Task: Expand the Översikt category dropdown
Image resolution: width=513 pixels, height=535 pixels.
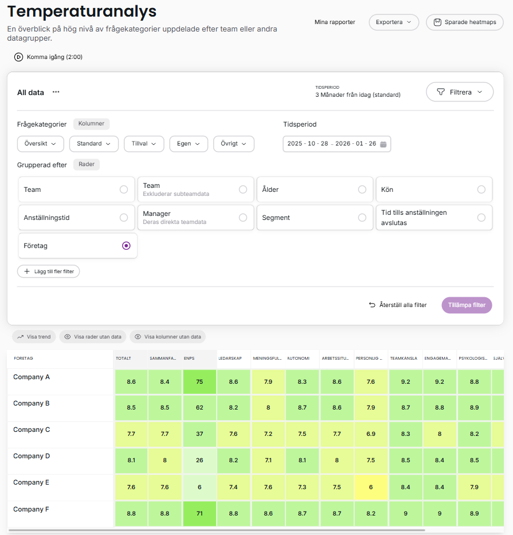Action: click(x=40, y=144)
